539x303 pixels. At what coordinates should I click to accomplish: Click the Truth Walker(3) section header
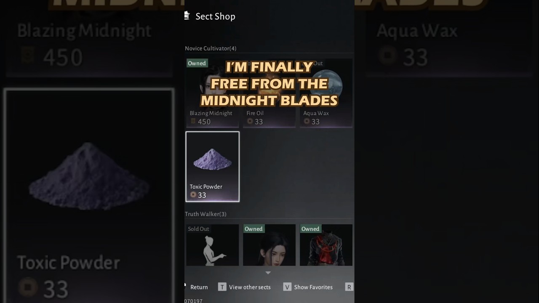(x=205, y=214)
